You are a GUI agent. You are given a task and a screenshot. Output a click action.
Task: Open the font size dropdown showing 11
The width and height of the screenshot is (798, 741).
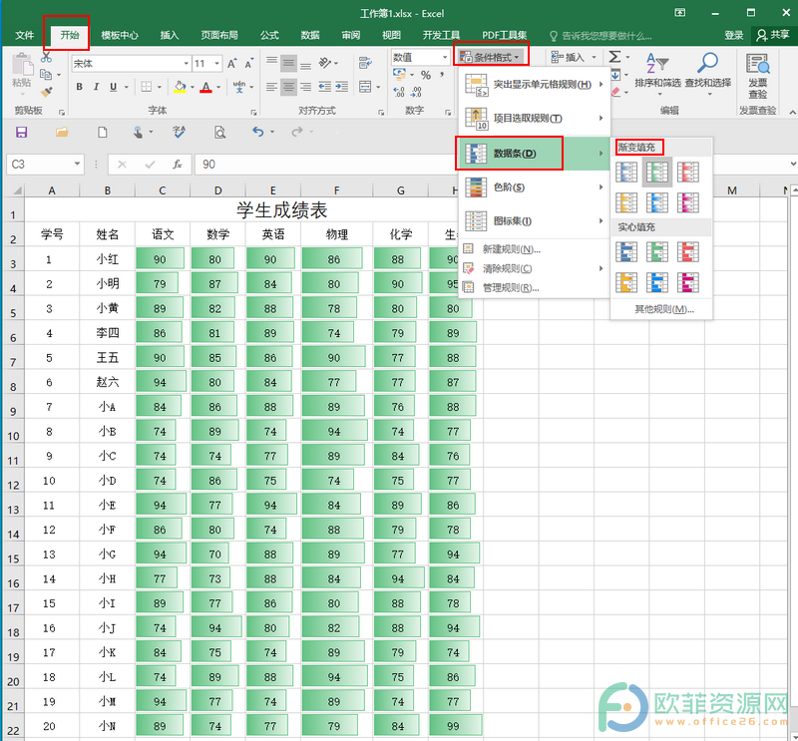pos(217,64)
